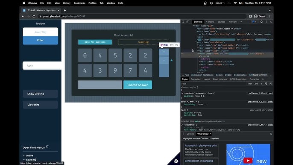Add new style rule plus icon

[x=261, y=84]
